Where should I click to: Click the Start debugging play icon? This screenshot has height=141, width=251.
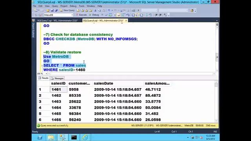click(x=138, y=11)
